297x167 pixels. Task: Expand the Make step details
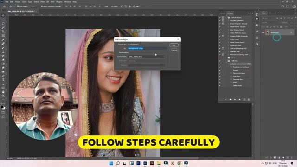231,83
